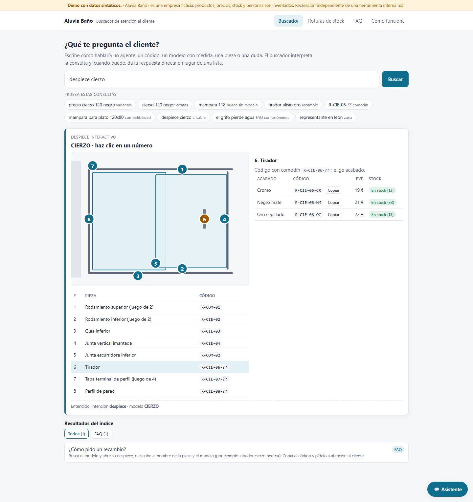
Task: Select the 'Tapa terminal de perfil' row
Action: coord(160,379)
